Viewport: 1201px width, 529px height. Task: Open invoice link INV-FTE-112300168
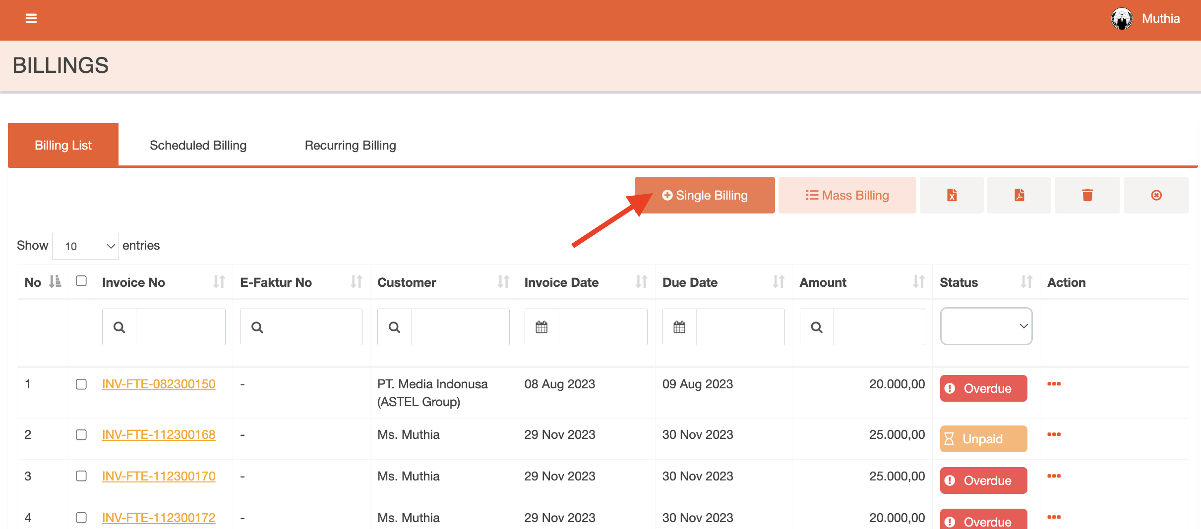tap(159, 434)
